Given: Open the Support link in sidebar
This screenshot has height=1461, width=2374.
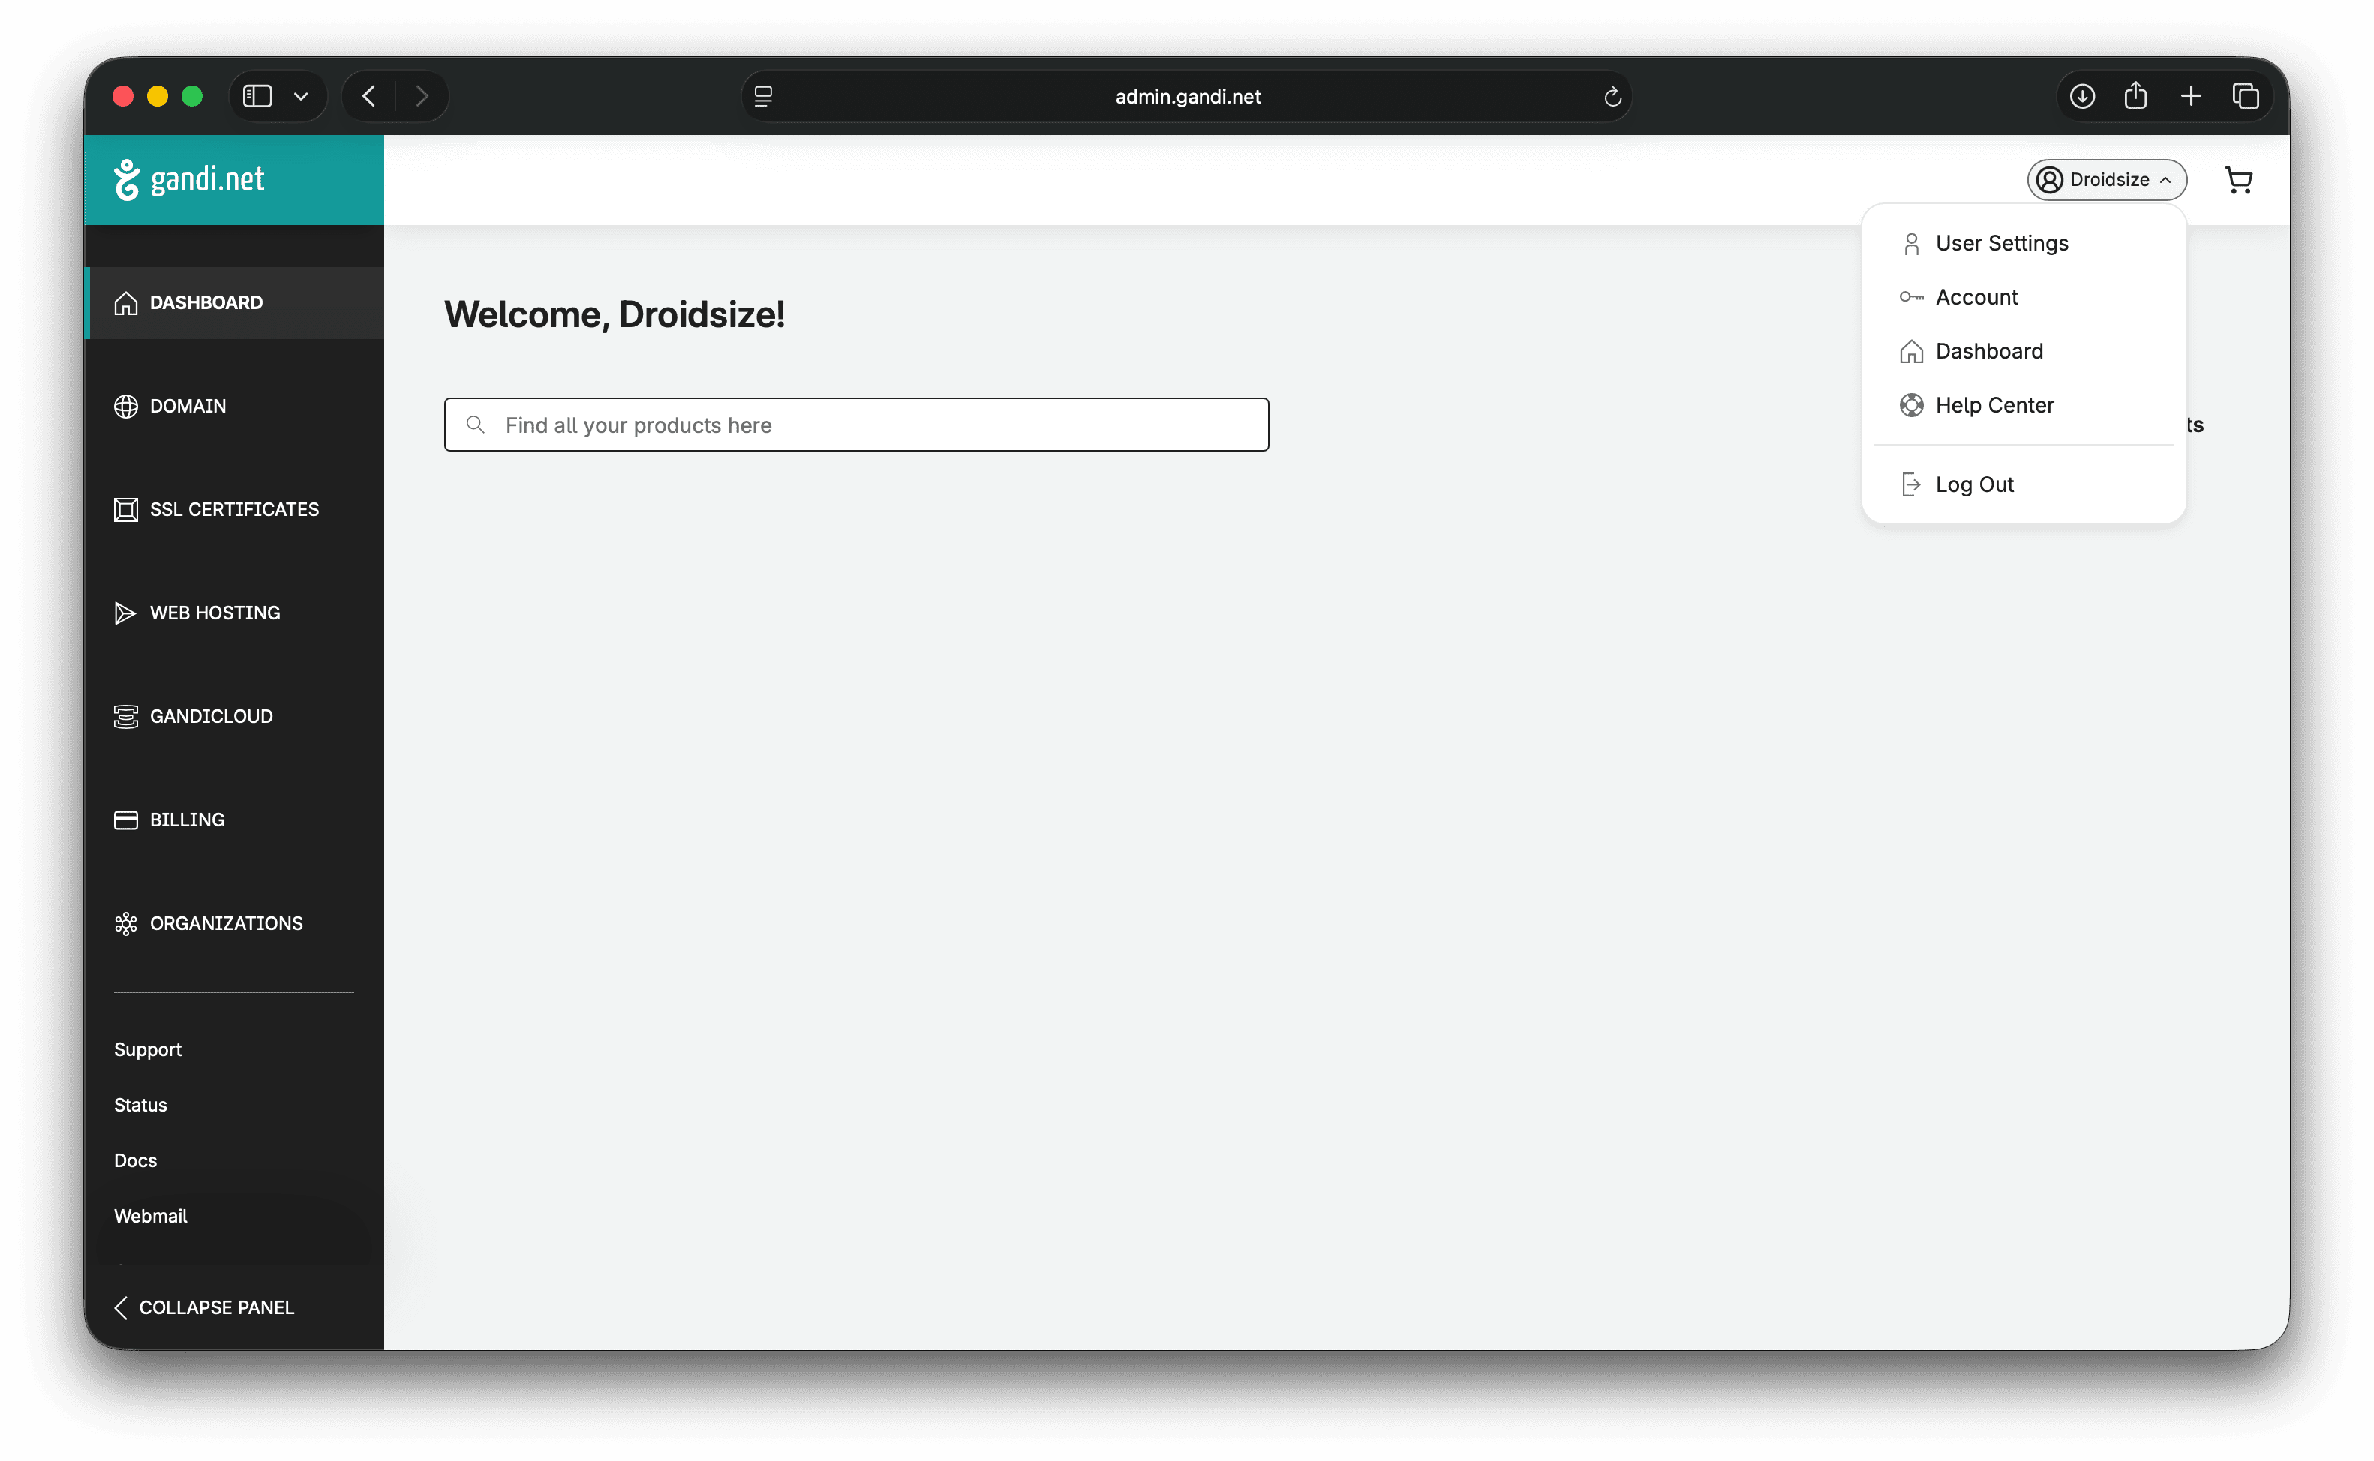Looking at the screenshot, I should 147,1049.
